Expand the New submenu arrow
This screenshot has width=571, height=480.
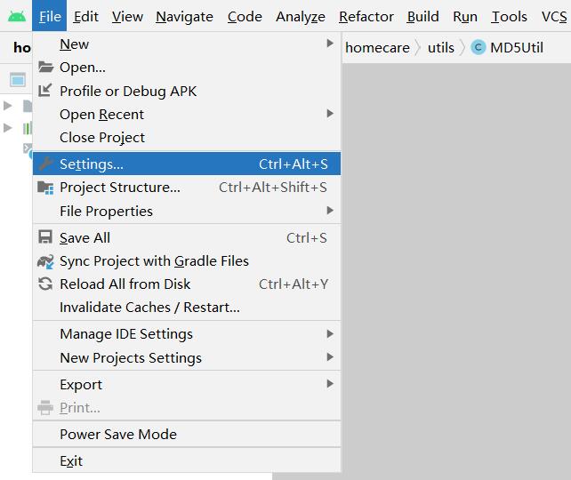point(330,44)
